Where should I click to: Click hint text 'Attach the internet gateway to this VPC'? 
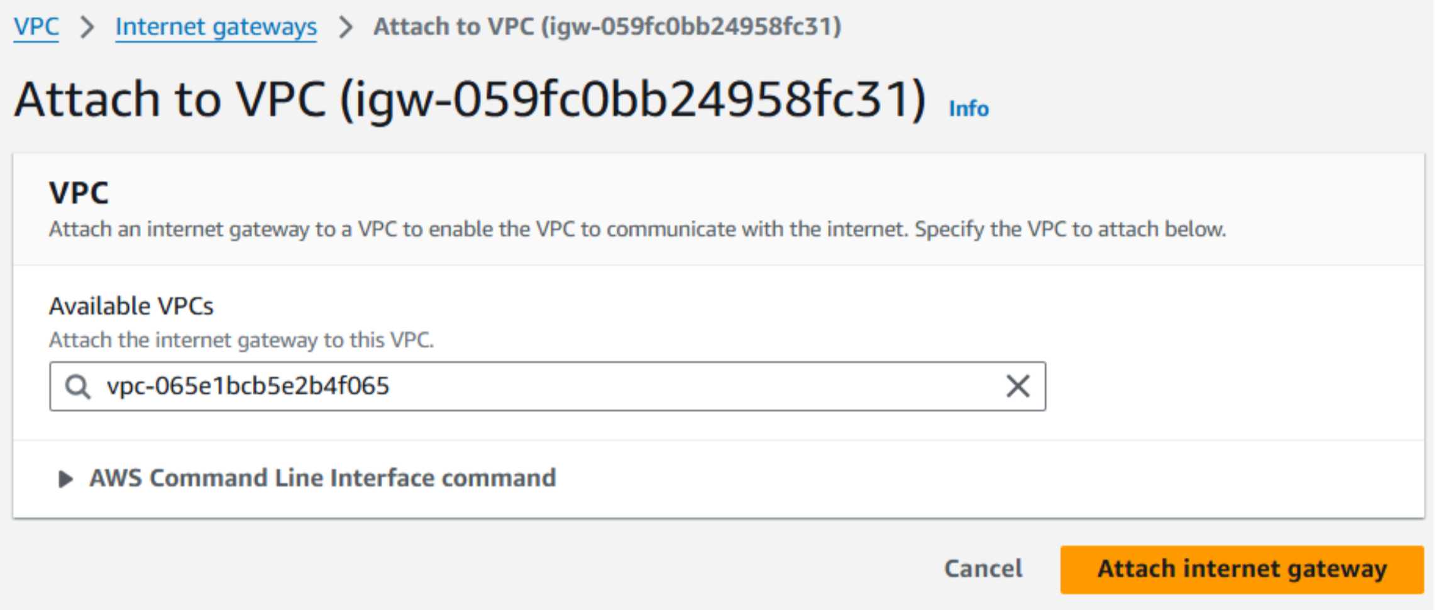click(241, 340)
